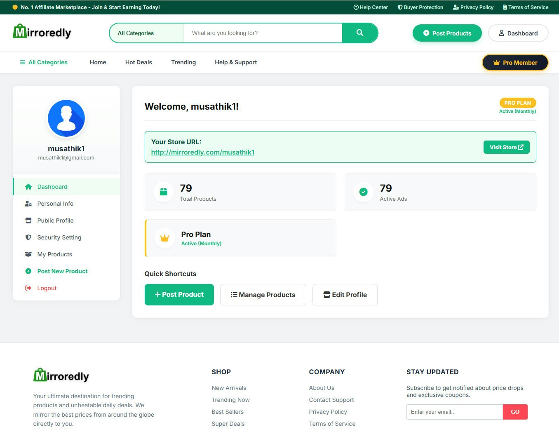Open Personal Info via its sidebar icon
Image resolution: width=559 pixels, height=441 pixels.
[x=28, y=204]
